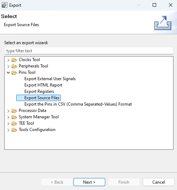Expand the Processor Data tree node

(8, 111)
